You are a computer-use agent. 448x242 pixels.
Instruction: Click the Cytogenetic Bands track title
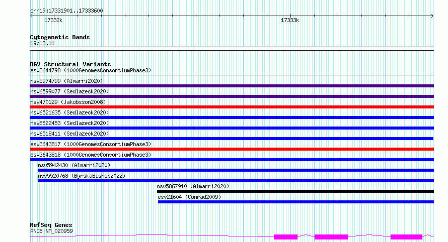tap(60, 37)
